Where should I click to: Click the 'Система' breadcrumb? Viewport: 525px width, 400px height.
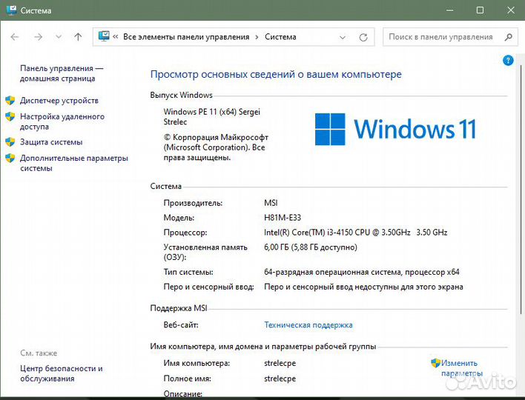(x=280, y=37)
